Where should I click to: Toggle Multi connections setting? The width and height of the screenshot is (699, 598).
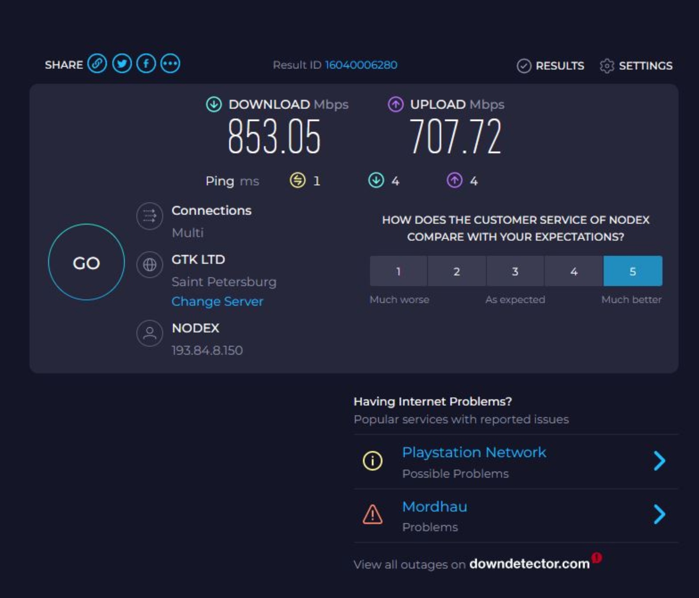click(187, 233)
